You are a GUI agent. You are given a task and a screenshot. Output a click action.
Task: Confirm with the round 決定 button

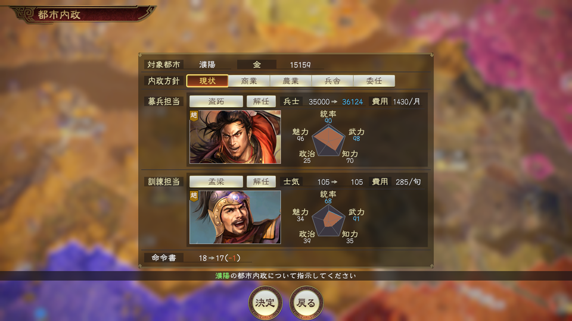pyautogui.click(x=265, y=303)
